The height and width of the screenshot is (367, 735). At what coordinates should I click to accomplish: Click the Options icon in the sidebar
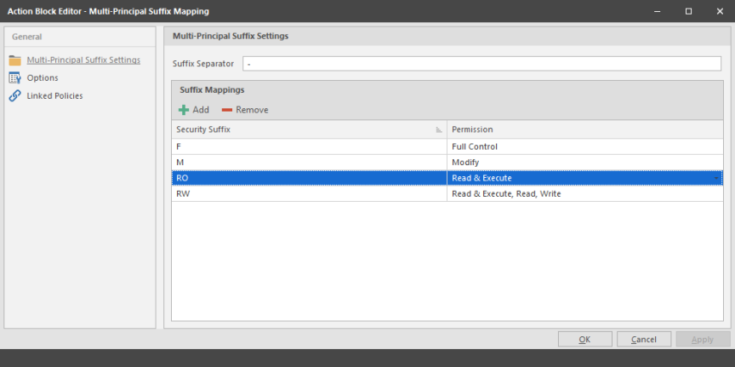coord(14,78)
